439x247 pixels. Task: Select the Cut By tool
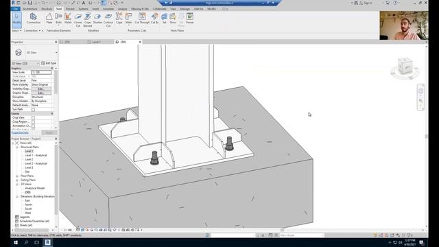click(x=155, y=19)
